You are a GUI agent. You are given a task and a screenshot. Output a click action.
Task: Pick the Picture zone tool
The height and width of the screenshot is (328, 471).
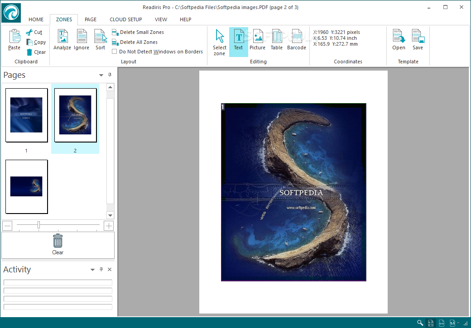257,40
